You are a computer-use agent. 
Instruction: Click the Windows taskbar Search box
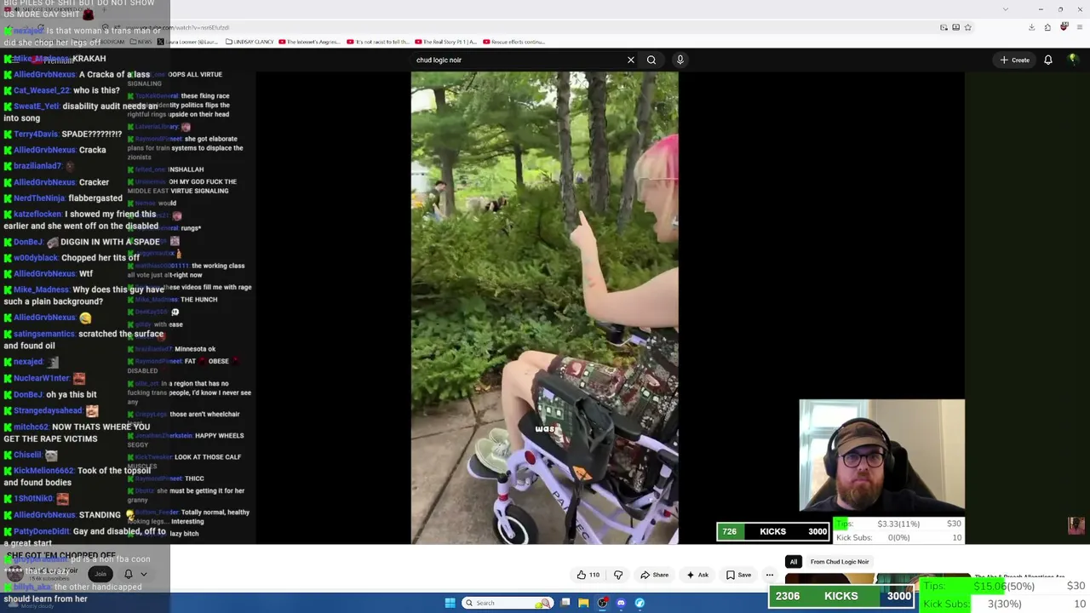(507, 603)
